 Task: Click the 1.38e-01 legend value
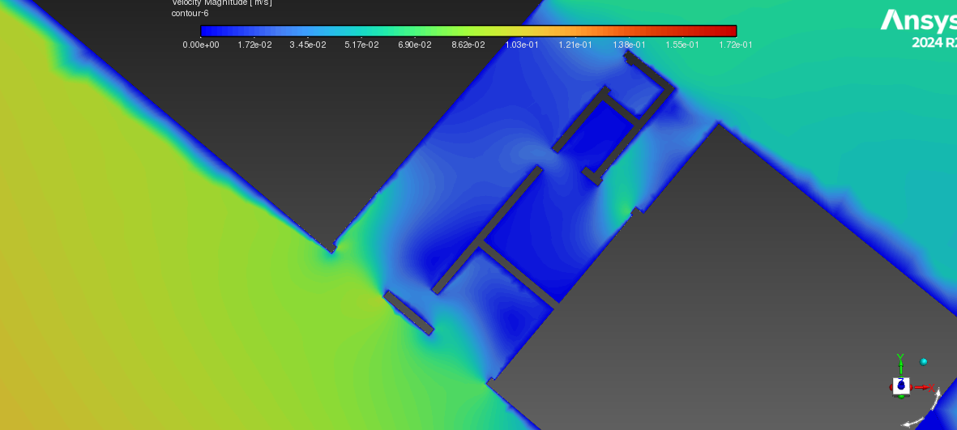(x=628, y=45)
